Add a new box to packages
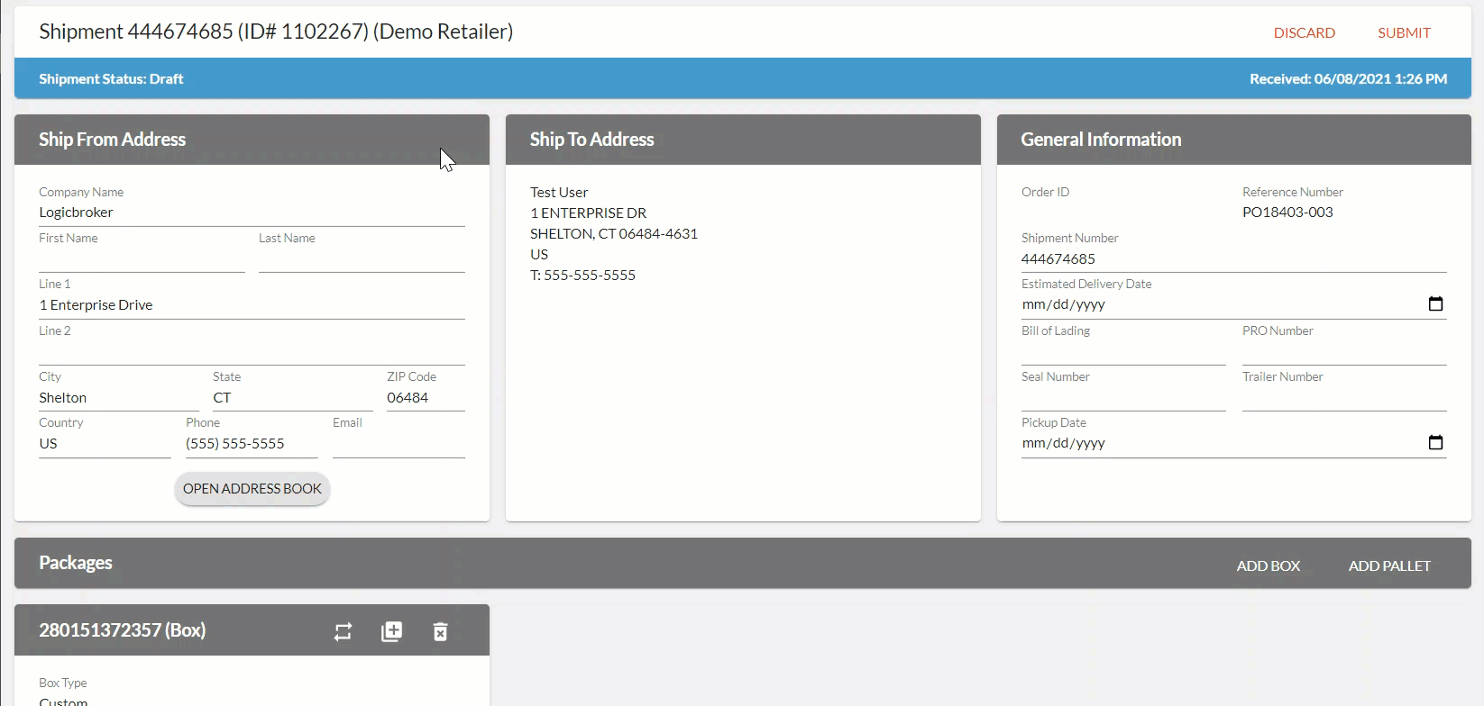The width and height of the screenshot is (1484, 706). tap(1268, 566)
